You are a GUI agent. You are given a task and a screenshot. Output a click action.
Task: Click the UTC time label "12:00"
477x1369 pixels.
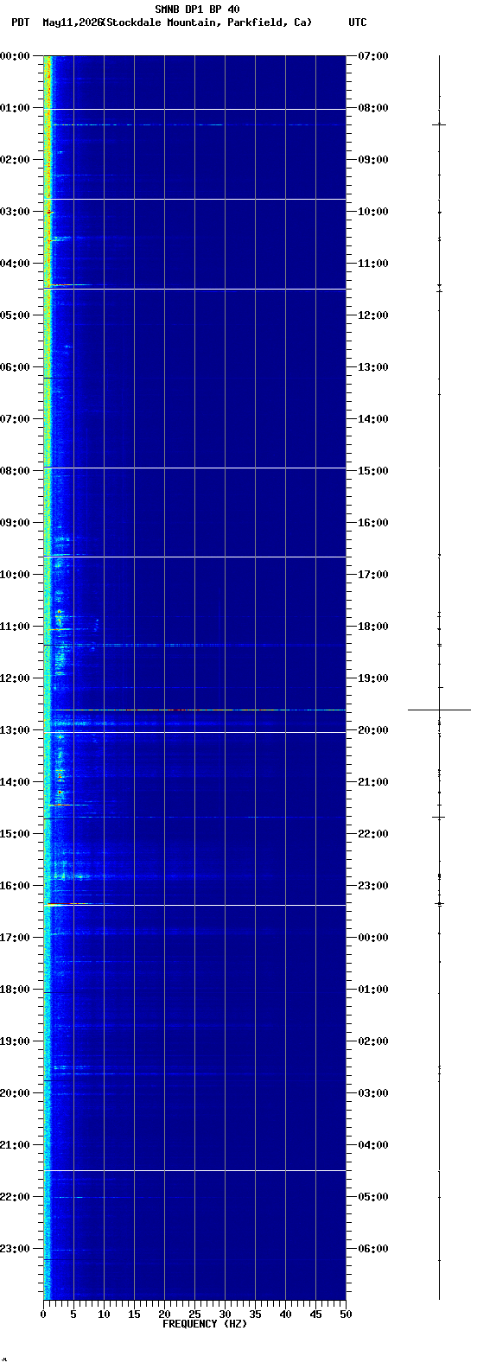tap(373, 315)
